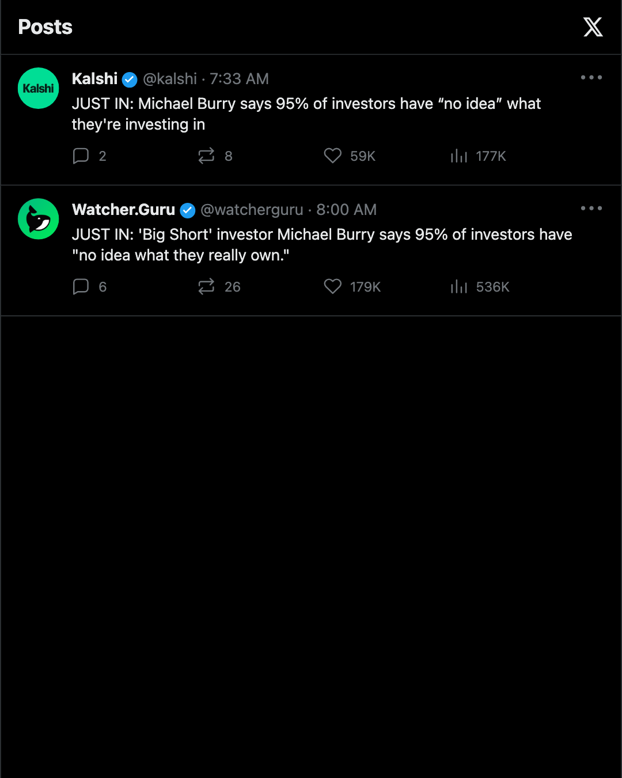Open the X logo in the header

click(x=593, y=27)
